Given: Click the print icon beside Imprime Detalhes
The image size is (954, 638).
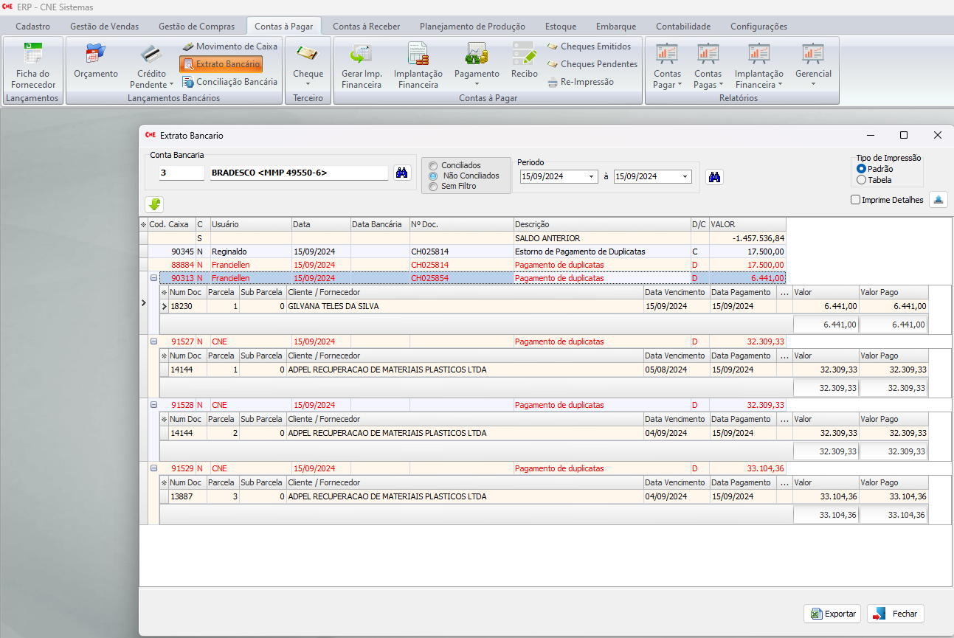Looking at the screenshot, I should (938, 199).
